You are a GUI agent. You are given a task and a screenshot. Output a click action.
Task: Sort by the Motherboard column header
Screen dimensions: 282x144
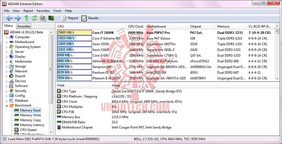(x=166, y=27)
